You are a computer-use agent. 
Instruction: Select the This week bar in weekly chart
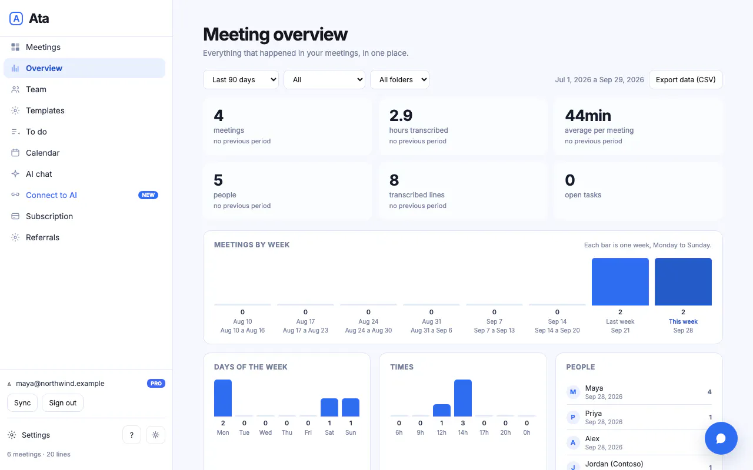[683, 281]
